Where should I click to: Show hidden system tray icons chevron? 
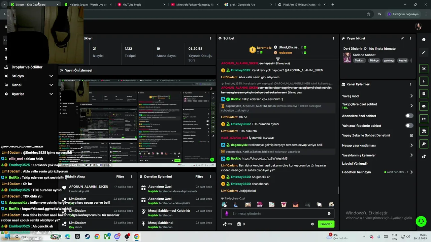coord(364,237)
